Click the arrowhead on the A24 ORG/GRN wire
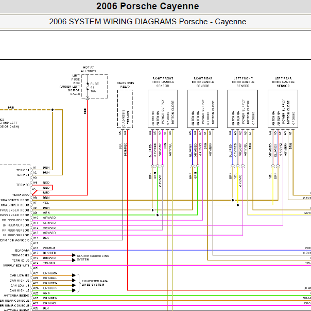Viewport: 311px width, 311px height. point(74,290)
